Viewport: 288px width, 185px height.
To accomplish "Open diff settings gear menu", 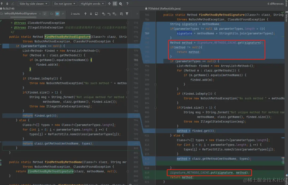I will click(x=121, y=4).
